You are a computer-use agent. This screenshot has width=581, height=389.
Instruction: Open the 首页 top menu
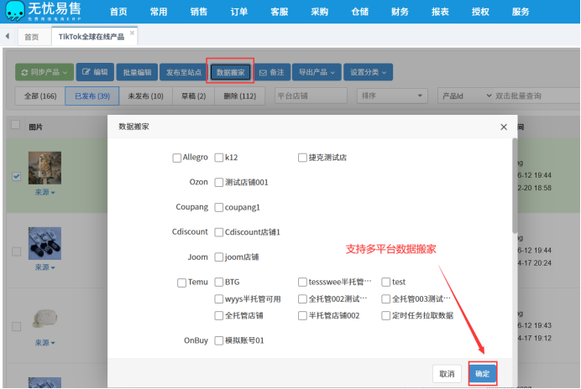118,12
